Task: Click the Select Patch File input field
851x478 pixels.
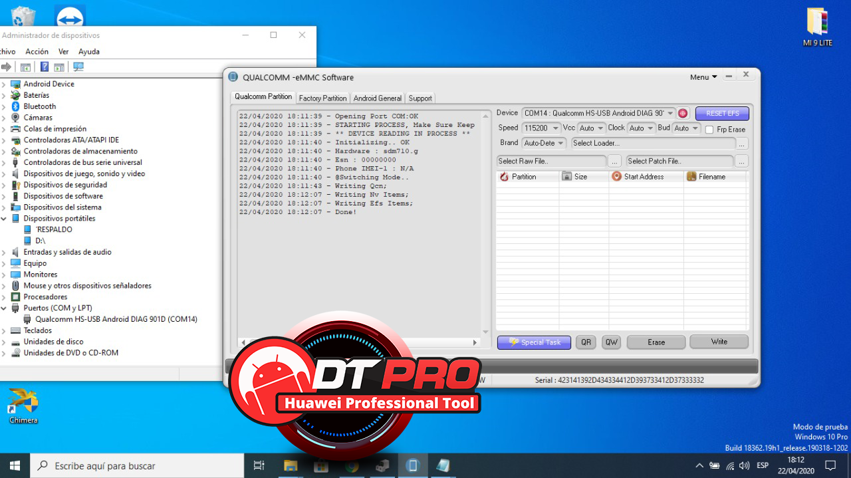Action: pyautogui.click(x=679, y=162)
